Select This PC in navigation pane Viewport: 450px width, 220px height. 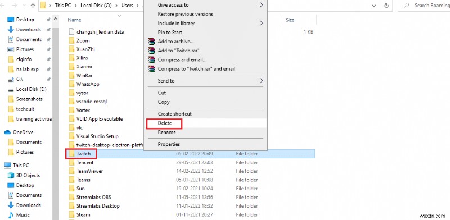coord(21,166)
